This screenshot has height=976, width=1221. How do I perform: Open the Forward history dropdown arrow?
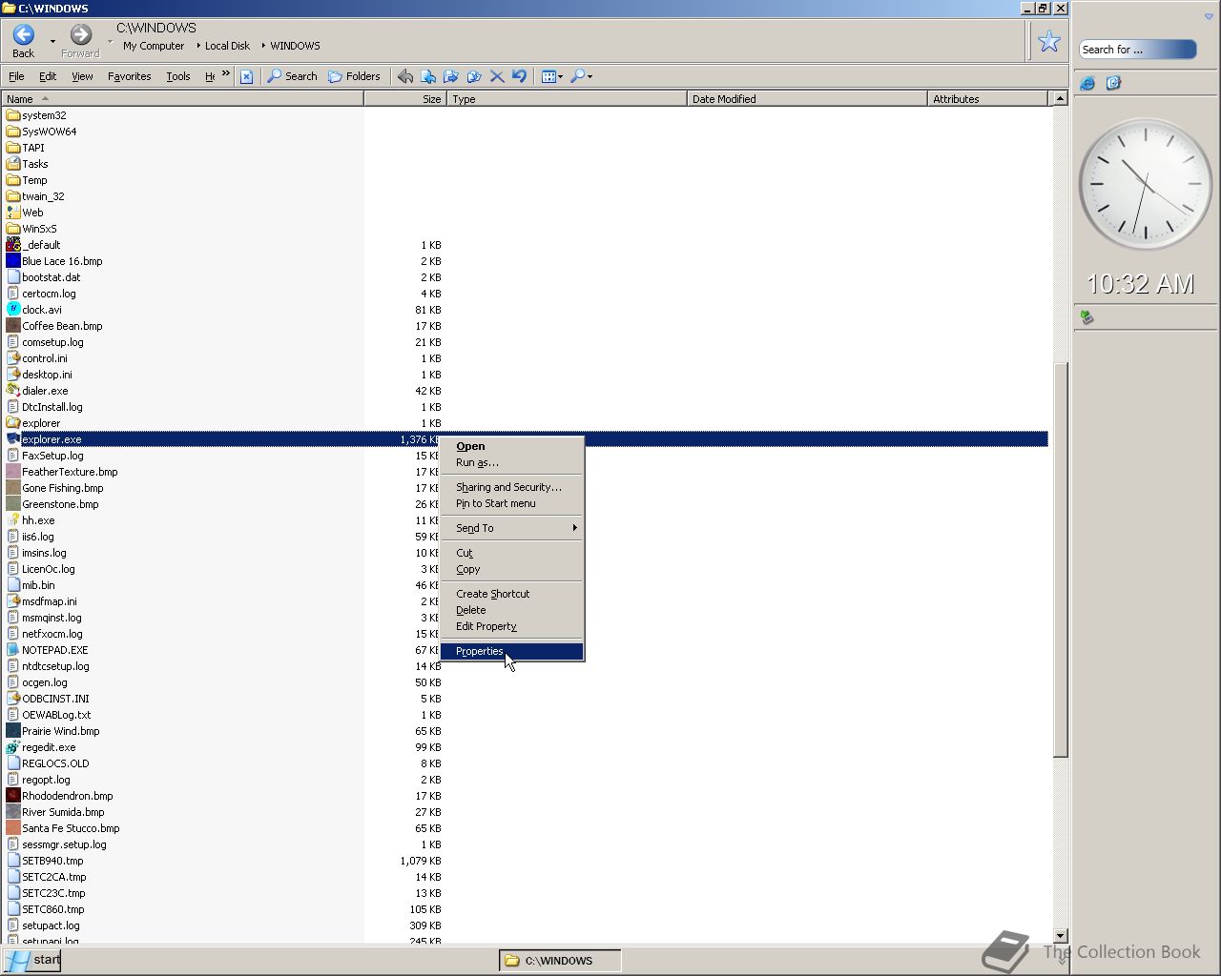point(110,41)
